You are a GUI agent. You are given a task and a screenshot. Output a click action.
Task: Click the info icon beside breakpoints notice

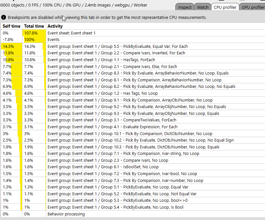point(4,17)
